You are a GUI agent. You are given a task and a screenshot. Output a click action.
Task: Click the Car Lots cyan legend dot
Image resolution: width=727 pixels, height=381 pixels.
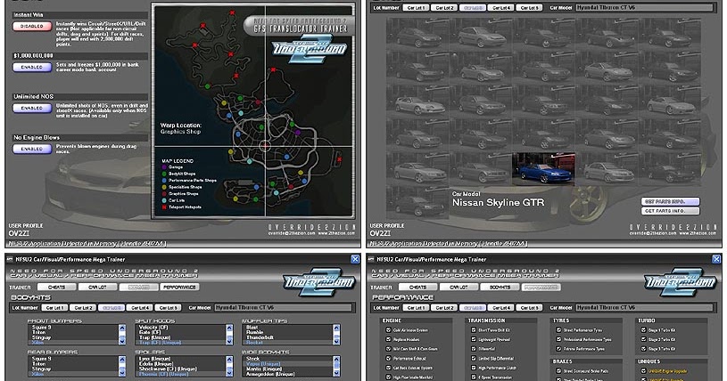[164, 200]
